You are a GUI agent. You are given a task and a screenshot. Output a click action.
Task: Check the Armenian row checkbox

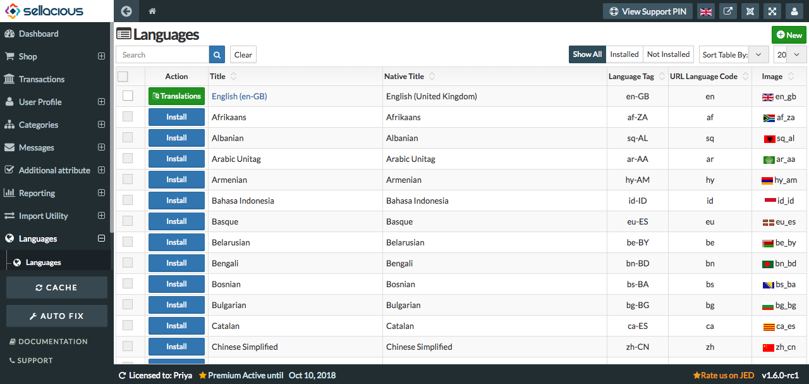[x=128, y=179]
